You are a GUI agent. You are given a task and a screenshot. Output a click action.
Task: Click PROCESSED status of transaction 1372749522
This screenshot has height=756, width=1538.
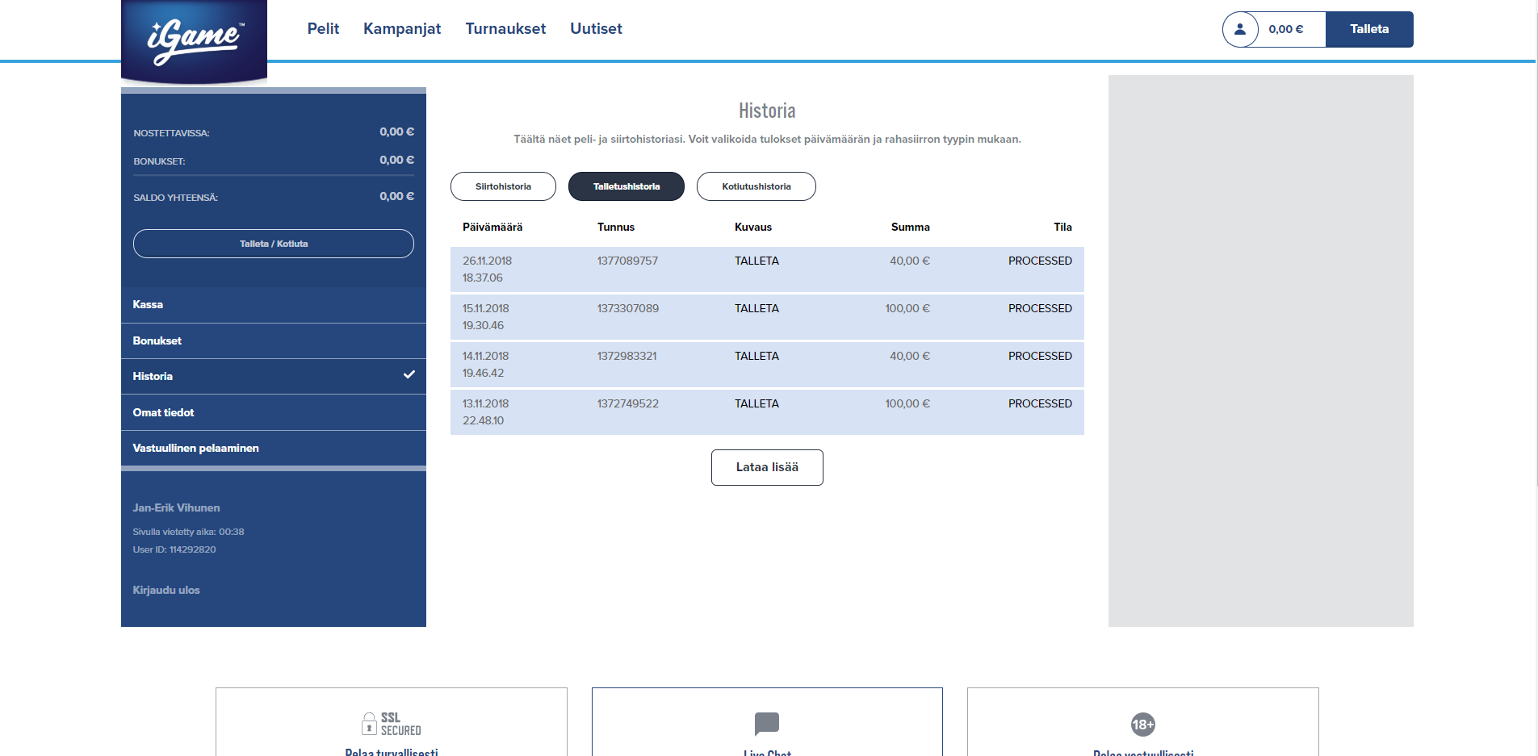click(x=1040, y=403)
